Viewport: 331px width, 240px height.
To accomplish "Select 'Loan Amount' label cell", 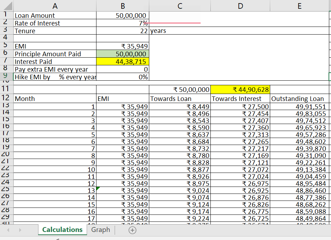I will pyautogui.click(x=55, y=15).
